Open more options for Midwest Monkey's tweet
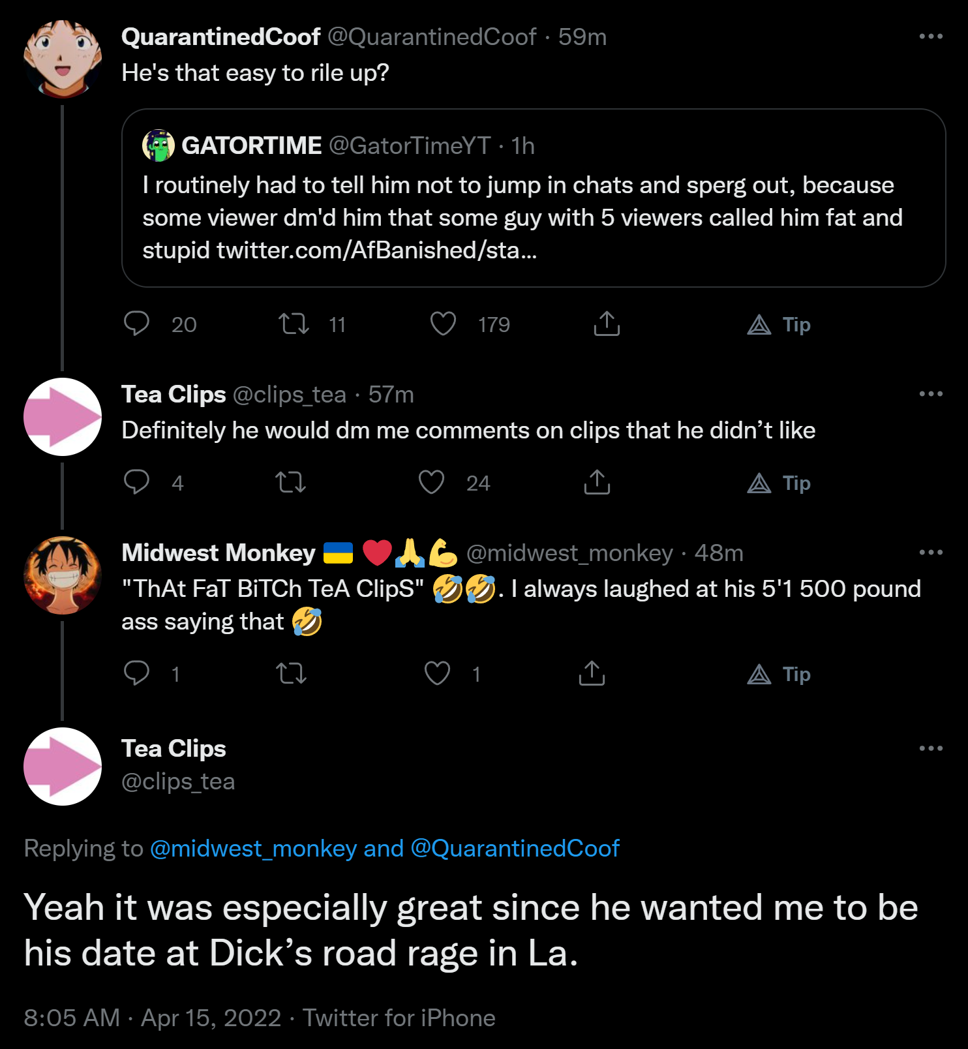This screenshot has height=1049, width=968. coord(931,553)
